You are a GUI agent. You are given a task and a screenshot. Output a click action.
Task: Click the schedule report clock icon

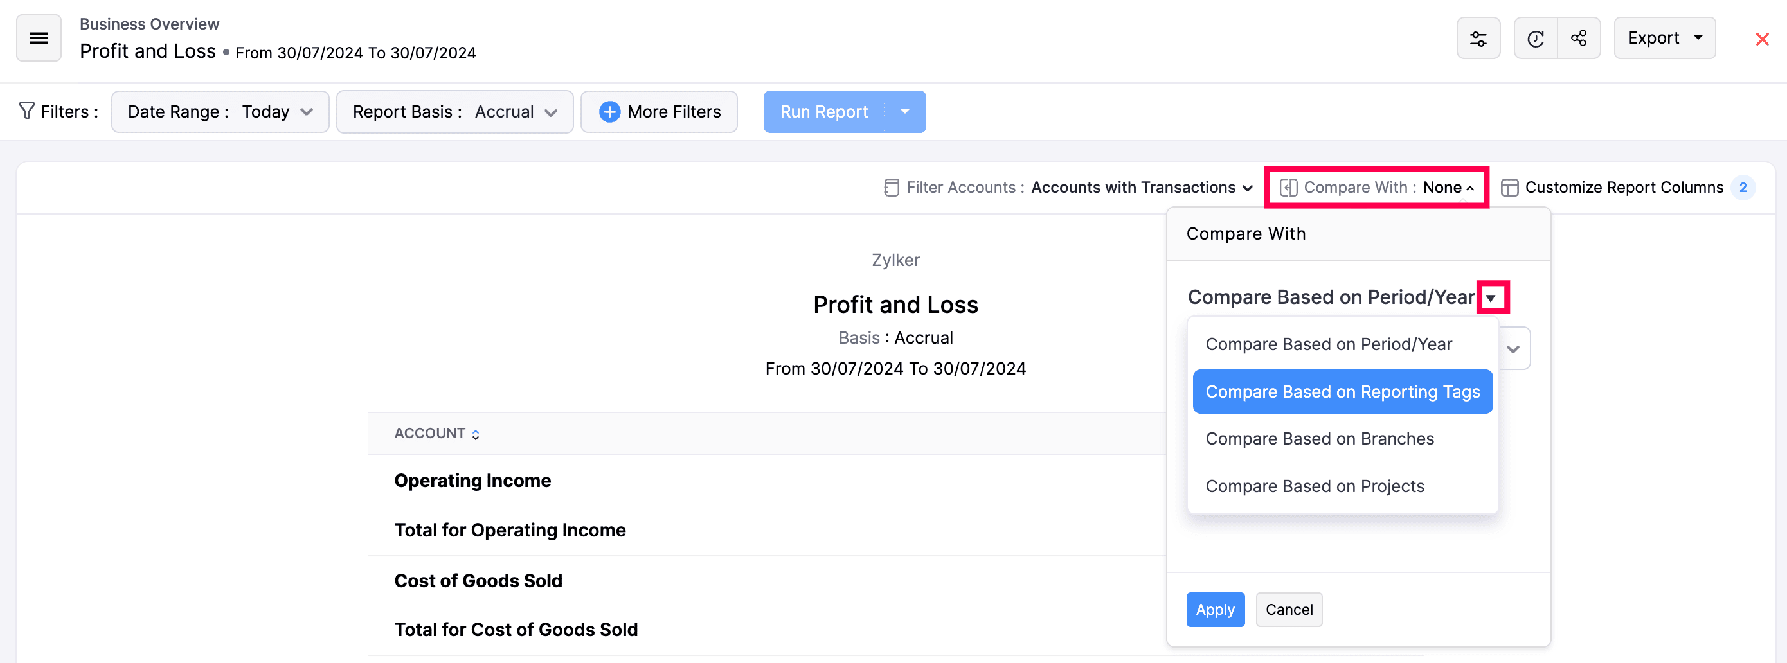coord(1535,38)
